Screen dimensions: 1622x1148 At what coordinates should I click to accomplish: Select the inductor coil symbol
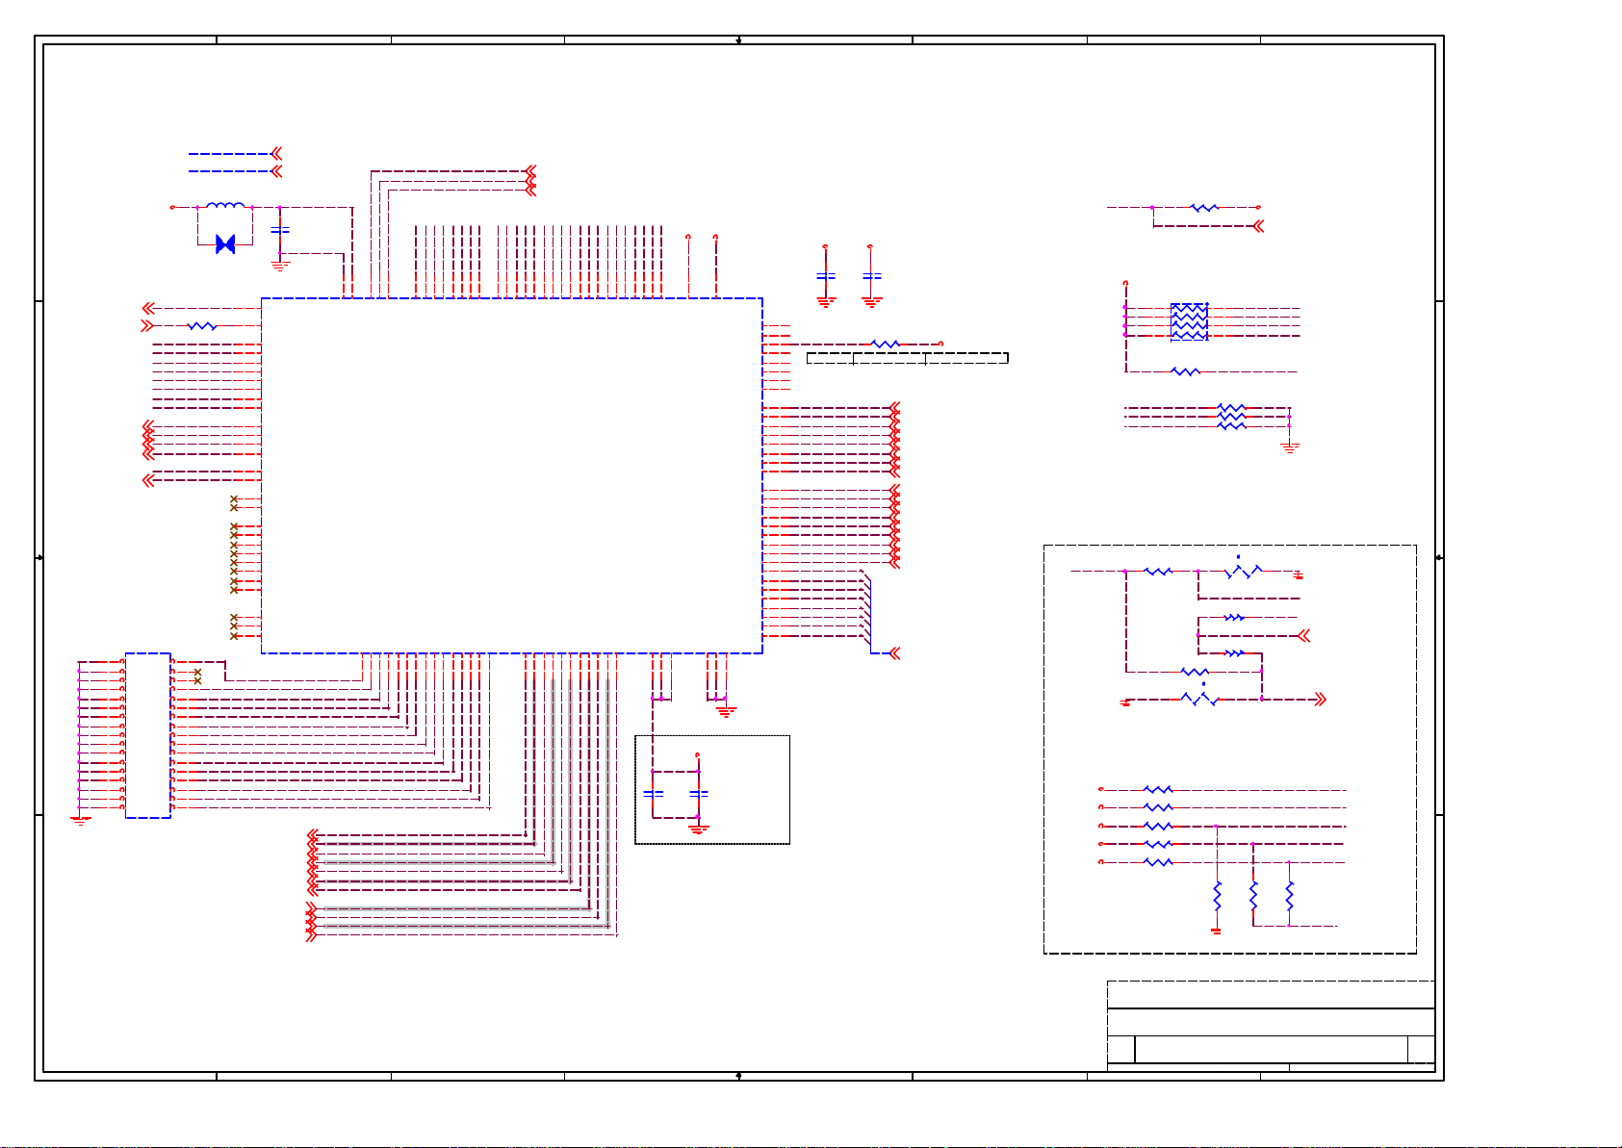coord(225,205)
